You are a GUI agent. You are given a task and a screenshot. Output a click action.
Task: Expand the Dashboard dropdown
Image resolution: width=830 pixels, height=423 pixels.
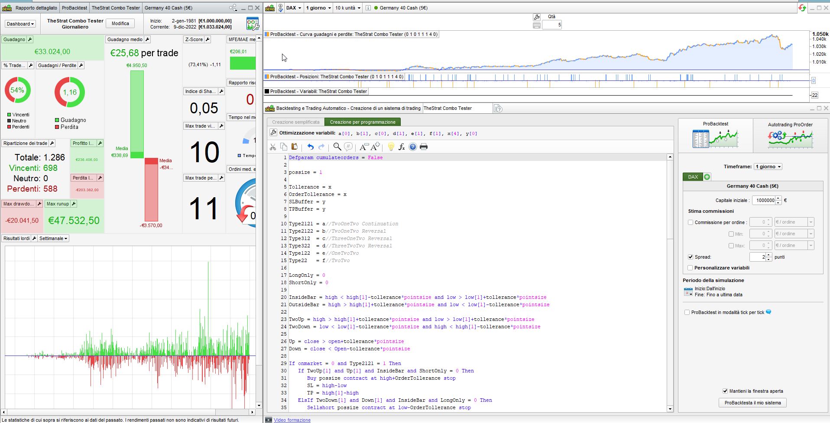[20, 24]
